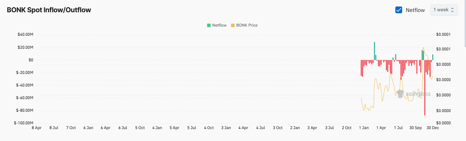This screenshot has width=466, height=141.
Task: Toggle the BONK Price legend entry
Action: (x=246, y=25)
